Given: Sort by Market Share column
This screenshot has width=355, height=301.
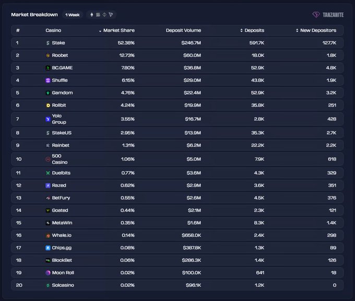Looking at the screenshot, I should tap(117, 30).
